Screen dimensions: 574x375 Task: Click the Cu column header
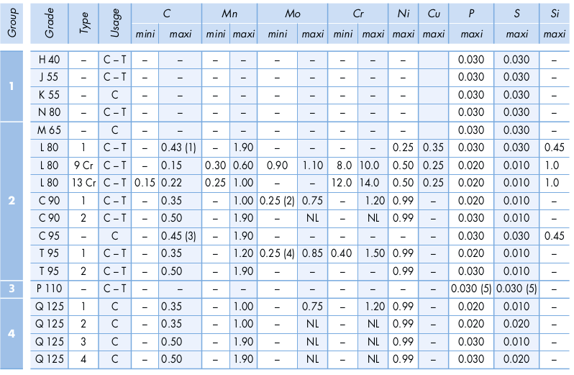click(434, 14)
